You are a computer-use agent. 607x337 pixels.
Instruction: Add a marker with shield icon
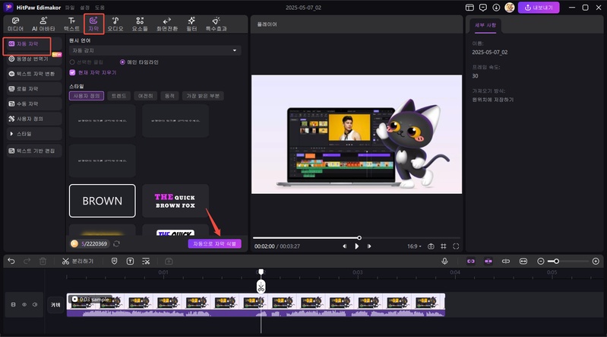point(114,262)
